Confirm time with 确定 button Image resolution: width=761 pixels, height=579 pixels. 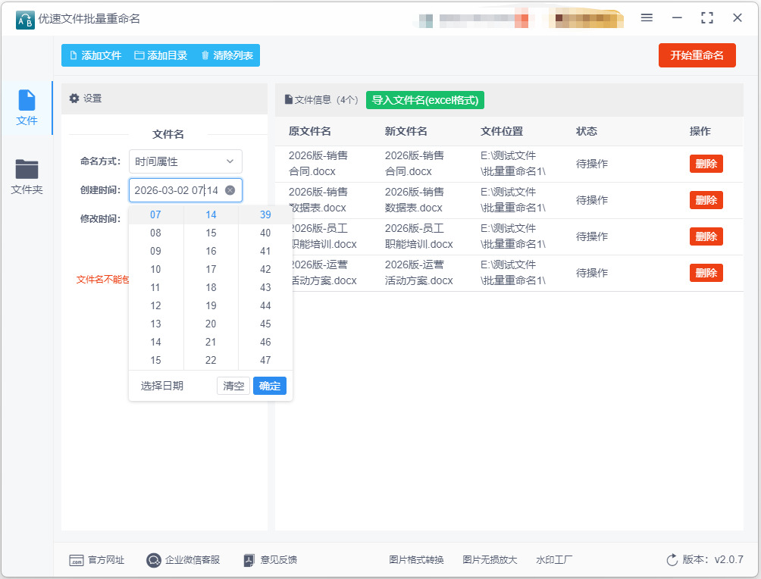[269, 386]
